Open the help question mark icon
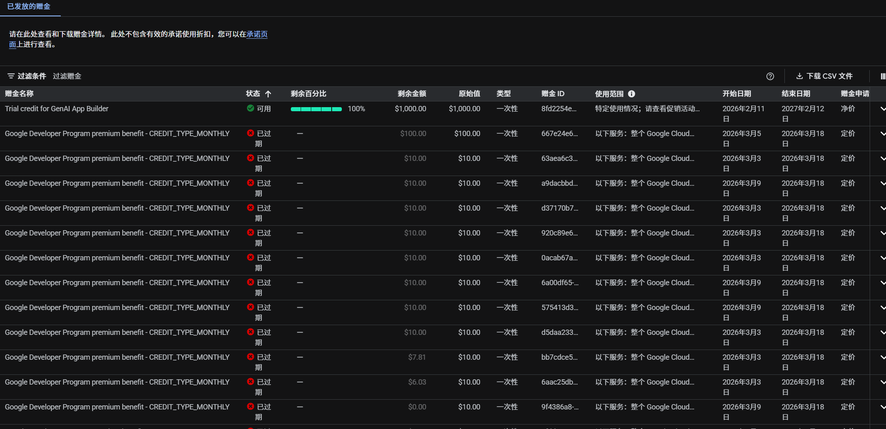Viewport: 886px width, 429px height. [x=770, y=76]
